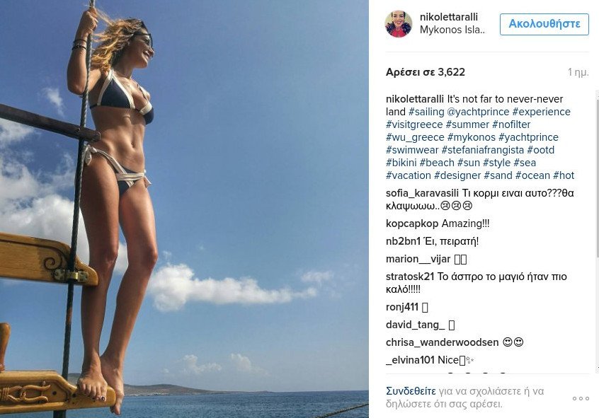599x418 pixels.
Task: Click the #sailing hashtag
Action: (x=426, y=112)
